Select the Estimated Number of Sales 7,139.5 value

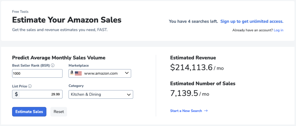pyautogui.click(x=184, y=93)
